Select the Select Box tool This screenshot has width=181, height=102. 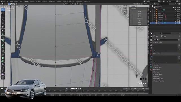(x=3, y=10)
